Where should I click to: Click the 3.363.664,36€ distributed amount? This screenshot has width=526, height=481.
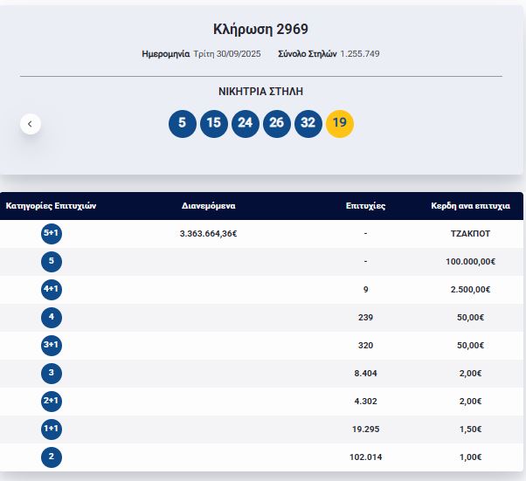(x=209, y=234)
